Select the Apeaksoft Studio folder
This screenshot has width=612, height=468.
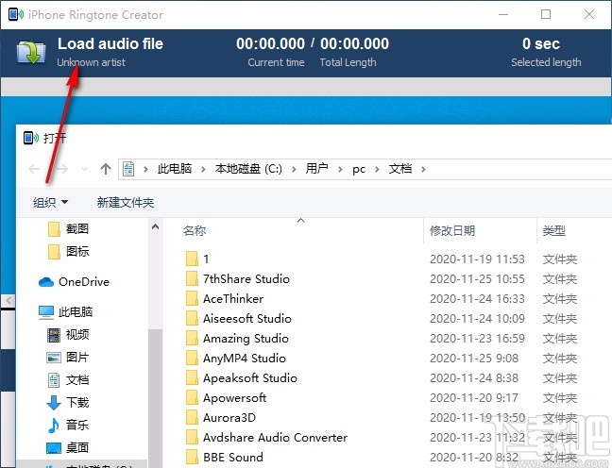pos(241,378)
